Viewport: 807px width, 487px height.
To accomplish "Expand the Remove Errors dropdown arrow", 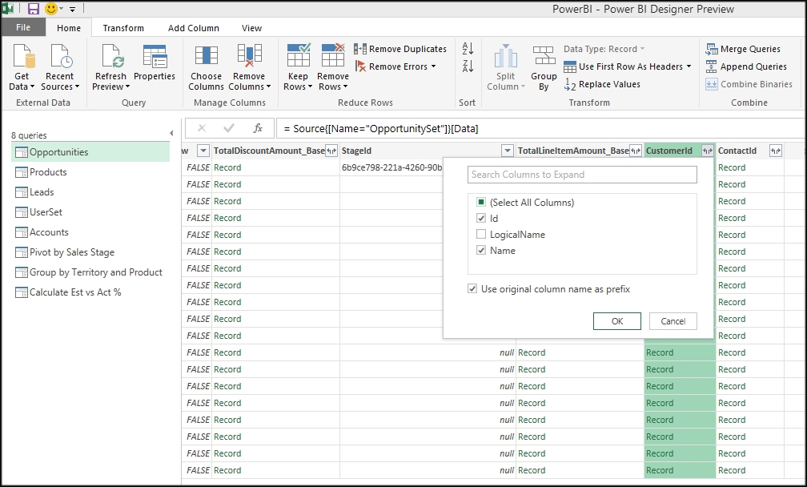I will pyautogui.click(x=434, y=66).
